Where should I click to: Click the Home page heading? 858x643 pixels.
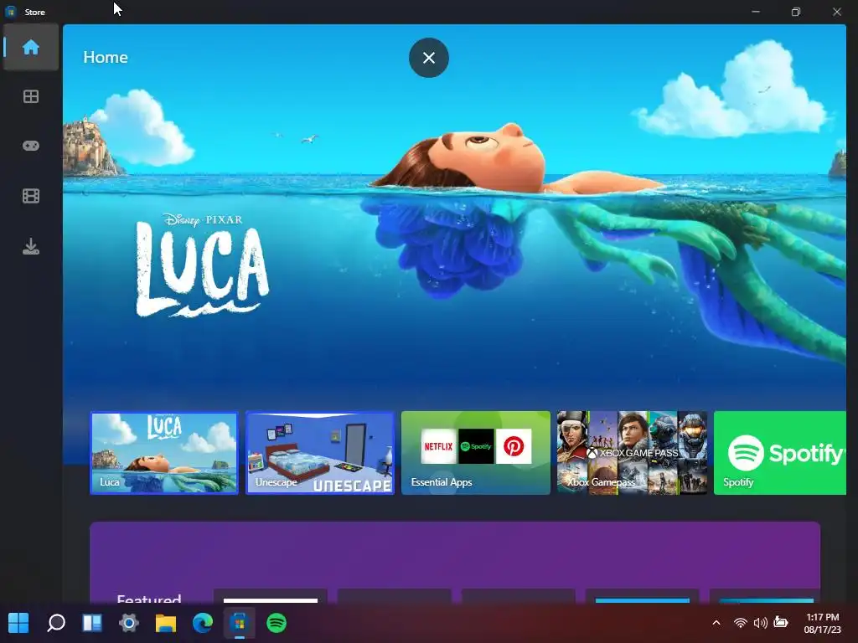click(x=106, y=57)
